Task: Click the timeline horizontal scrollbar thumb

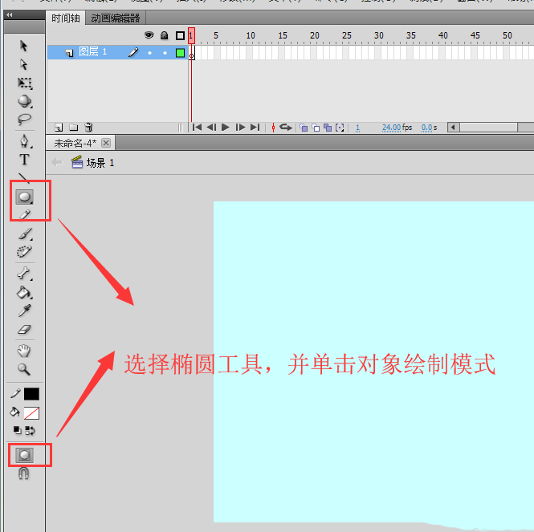Action: pos(488,128)
